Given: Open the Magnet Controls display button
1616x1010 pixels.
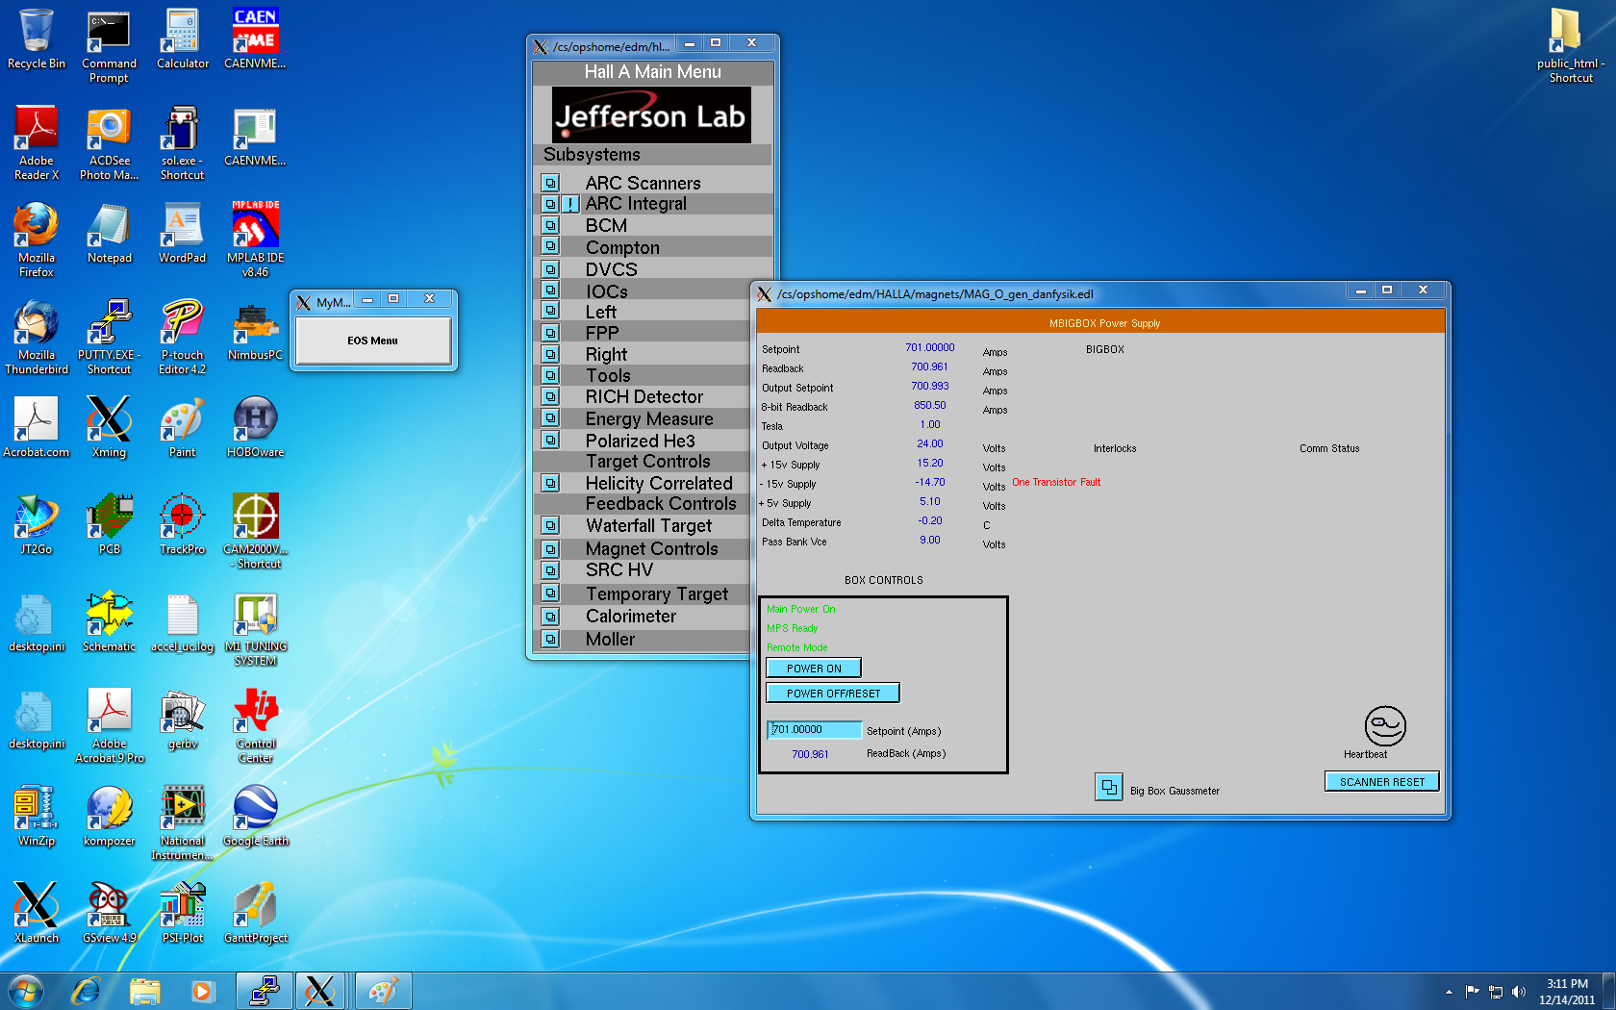Looking at the screenshot, I should tap(550, 548).
